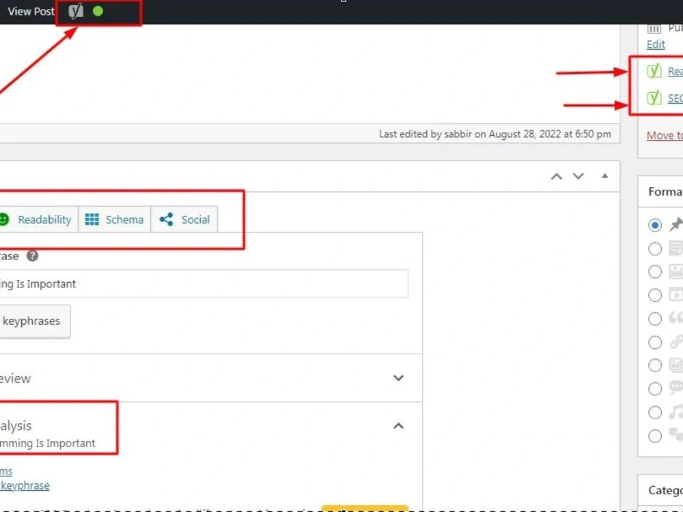Click the Schema grid icon
Image resolution: width=683 pixels, height=512 pixels.
tap(92, 219)
